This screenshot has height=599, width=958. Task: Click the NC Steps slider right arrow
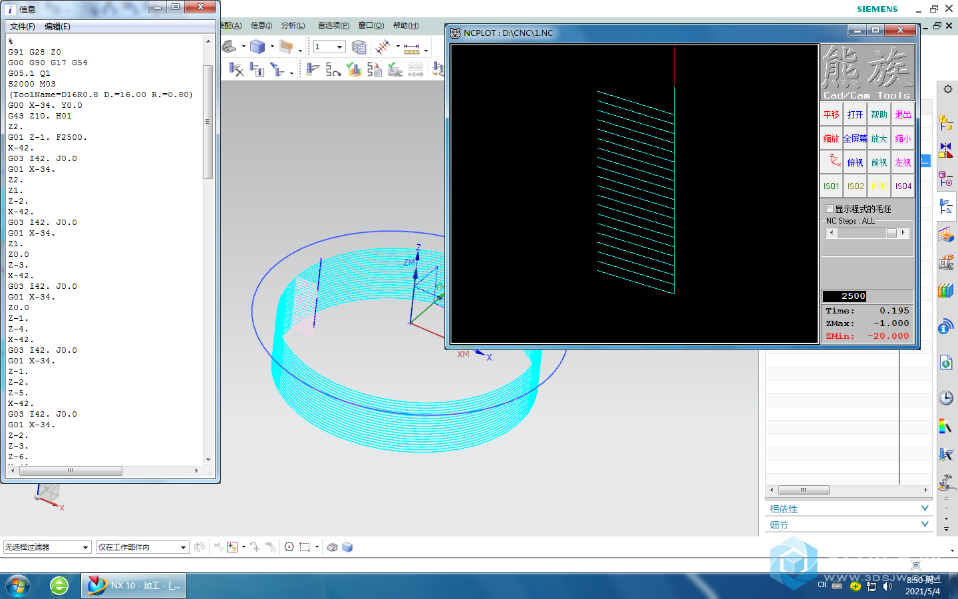click(x=903, y=233)
